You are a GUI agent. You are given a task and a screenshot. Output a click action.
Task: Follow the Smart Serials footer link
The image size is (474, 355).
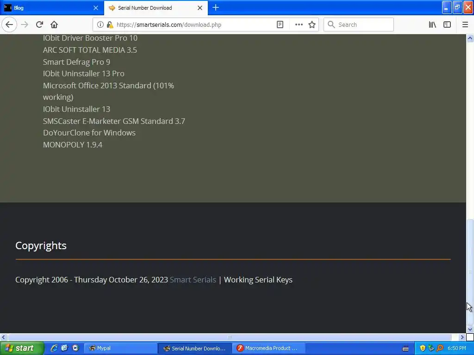tap(193, 280)
